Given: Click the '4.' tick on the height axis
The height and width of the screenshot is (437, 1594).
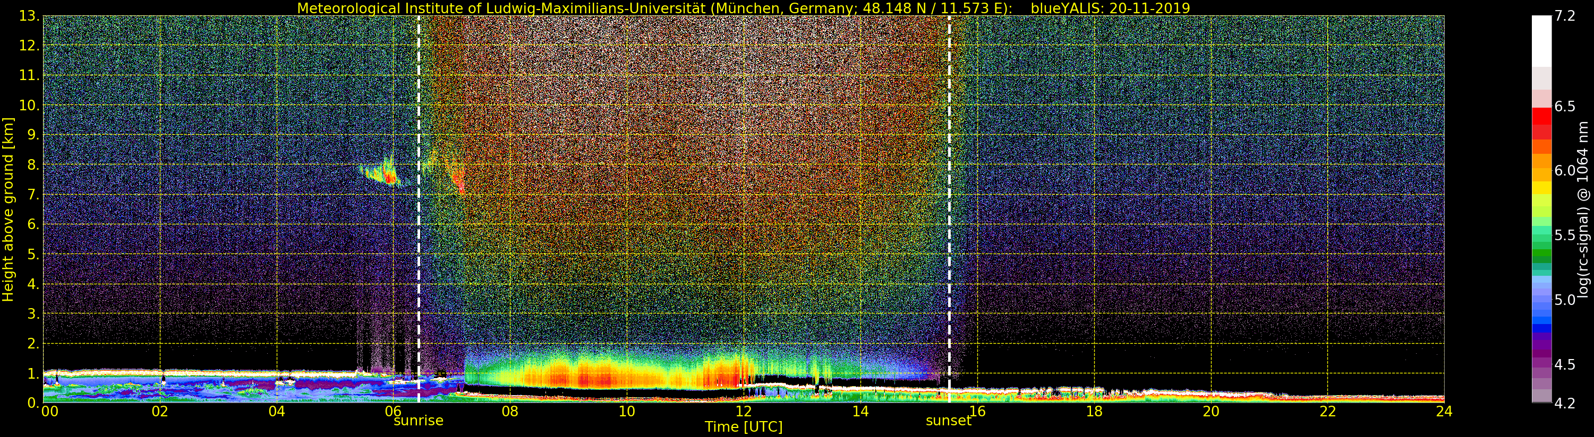Looking at the screenshot, I should (x=33, y=284).
